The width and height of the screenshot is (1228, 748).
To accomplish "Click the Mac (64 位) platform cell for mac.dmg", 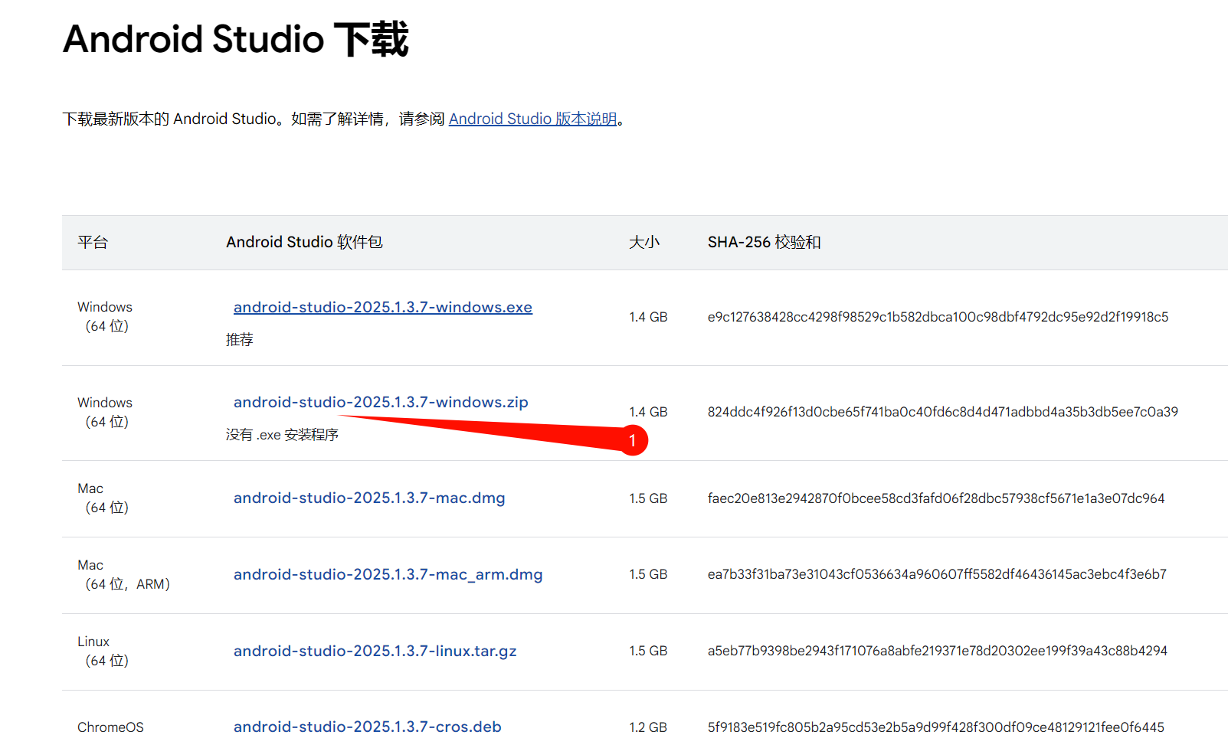I will (103, 498).
